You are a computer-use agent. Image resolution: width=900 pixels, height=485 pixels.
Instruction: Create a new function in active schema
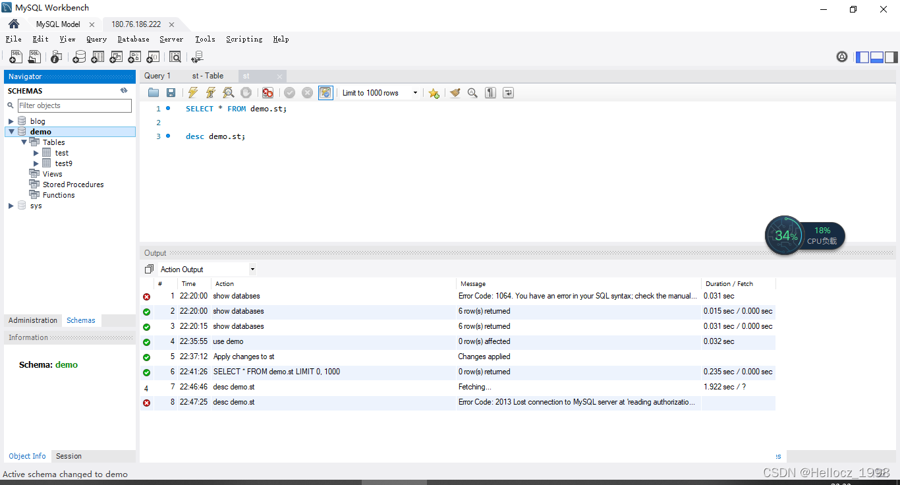[153, 57]
